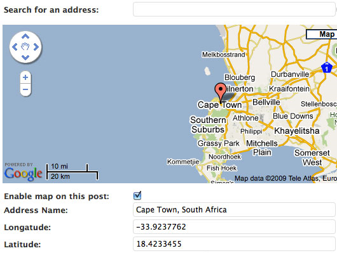Pan the map right with arrow
This screenshot has height=253, width=337.
[36, 47]
